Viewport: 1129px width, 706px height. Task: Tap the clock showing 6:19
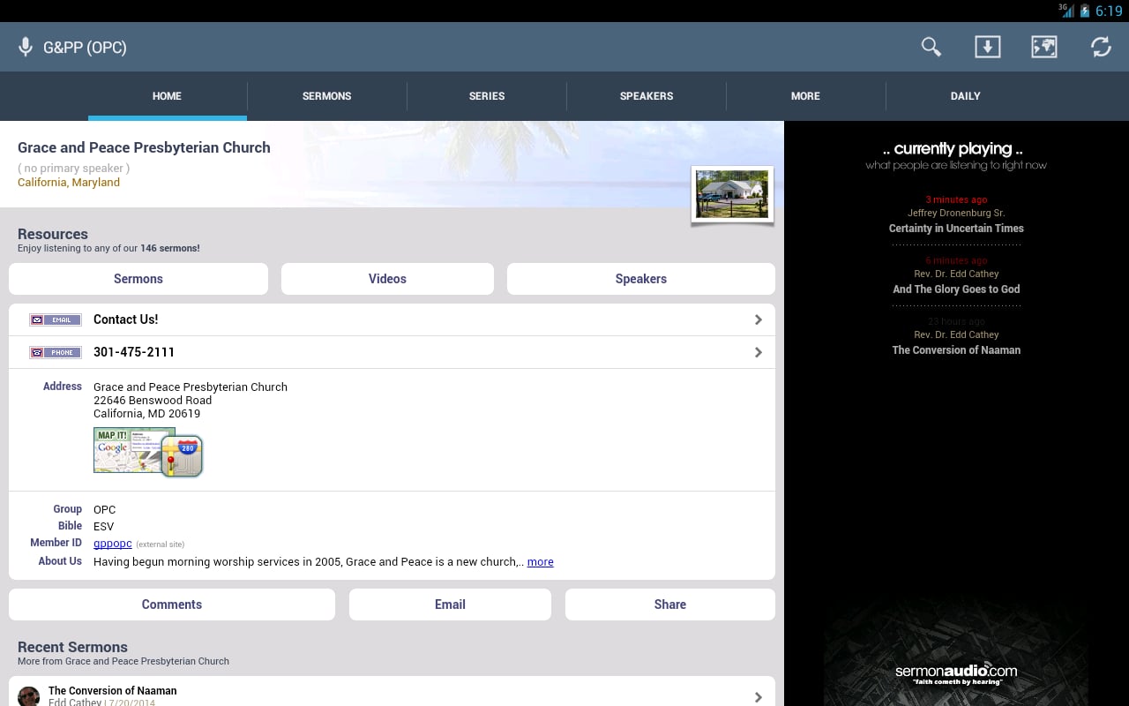pos(1109,11)
